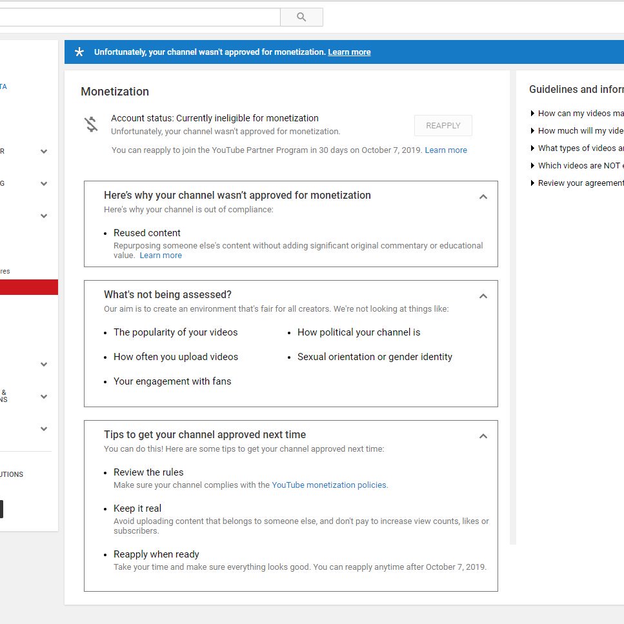This screenshot has width=624, height=624.
Task: Expand 'Which videos are NOT' guideline
Action: pyautogui.click(x=577, y=166)
